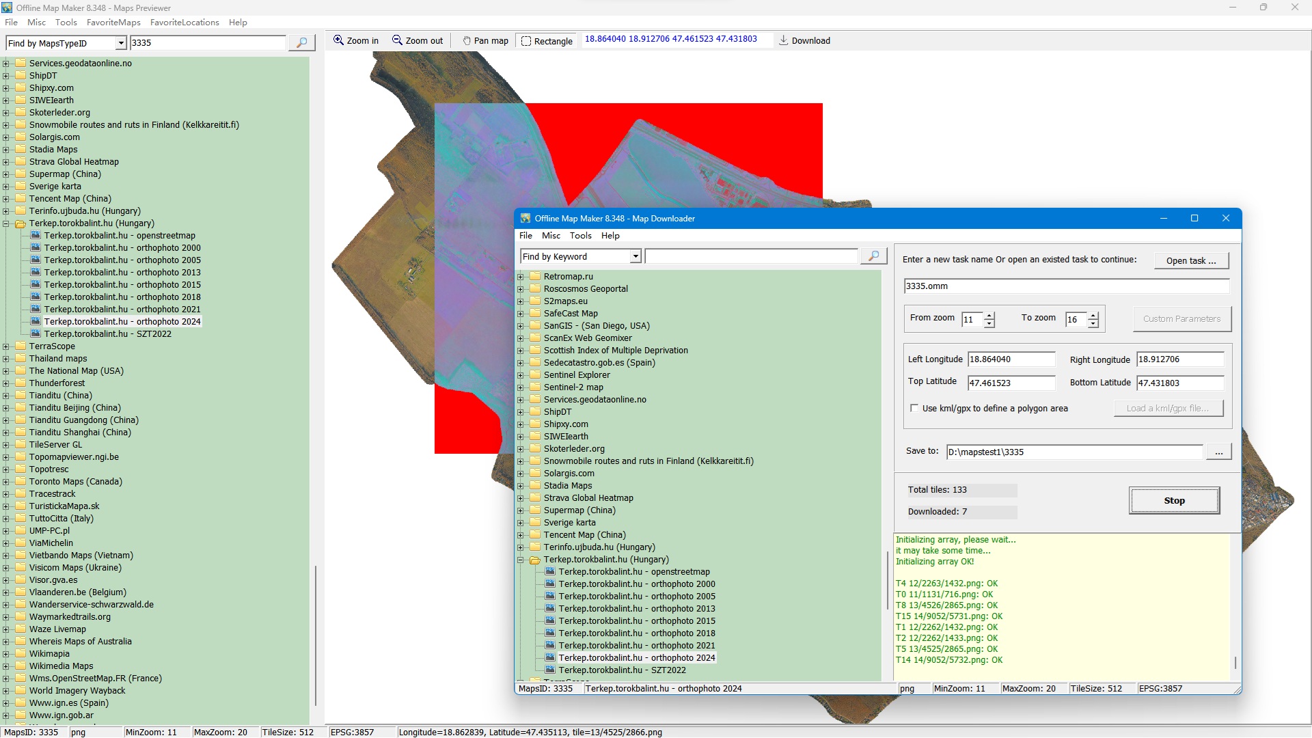This screenshot has height=738, width=1312.
Task: Click the Download arrow icon in toolbar
Action: 784,40
